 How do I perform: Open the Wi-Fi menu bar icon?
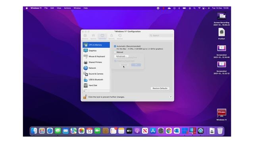coord(199,8)
